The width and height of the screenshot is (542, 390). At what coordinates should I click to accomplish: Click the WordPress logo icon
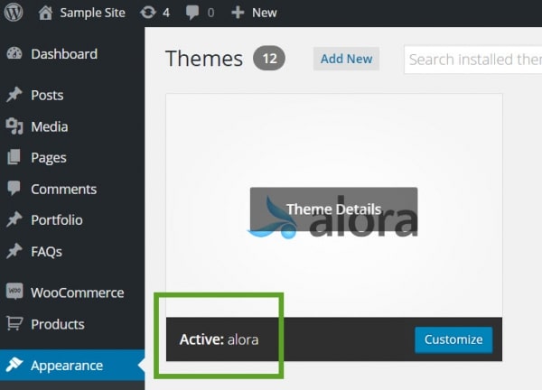tap(14, 13)
